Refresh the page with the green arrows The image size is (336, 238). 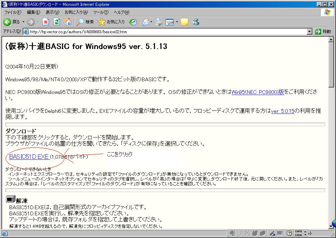[57, 22]
